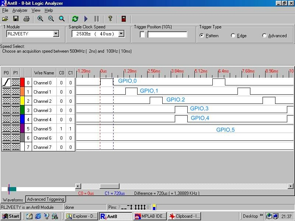The width and height of the screenshot is (295, 221).
Task: Click the Save floppy disk icon
Action: 16,18
